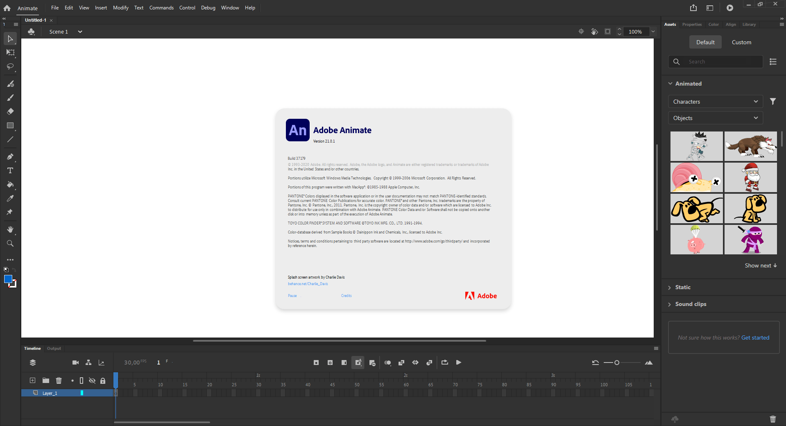Open the zoom percentage dropdown arrow
Viewport: 786px width, 426px height.
(653, 32)
